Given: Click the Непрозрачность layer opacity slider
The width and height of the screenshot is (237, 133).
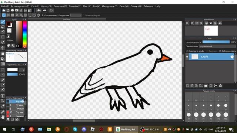Looking at the screenshot, I should pos(216,42).
